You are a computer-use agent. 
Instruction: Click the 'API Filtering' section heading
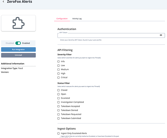click(x=65, y=50)
